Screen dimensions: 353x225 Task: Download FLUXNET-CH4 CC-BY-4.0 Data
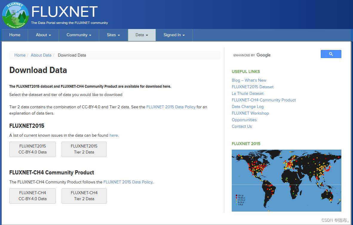coord(33,196)
